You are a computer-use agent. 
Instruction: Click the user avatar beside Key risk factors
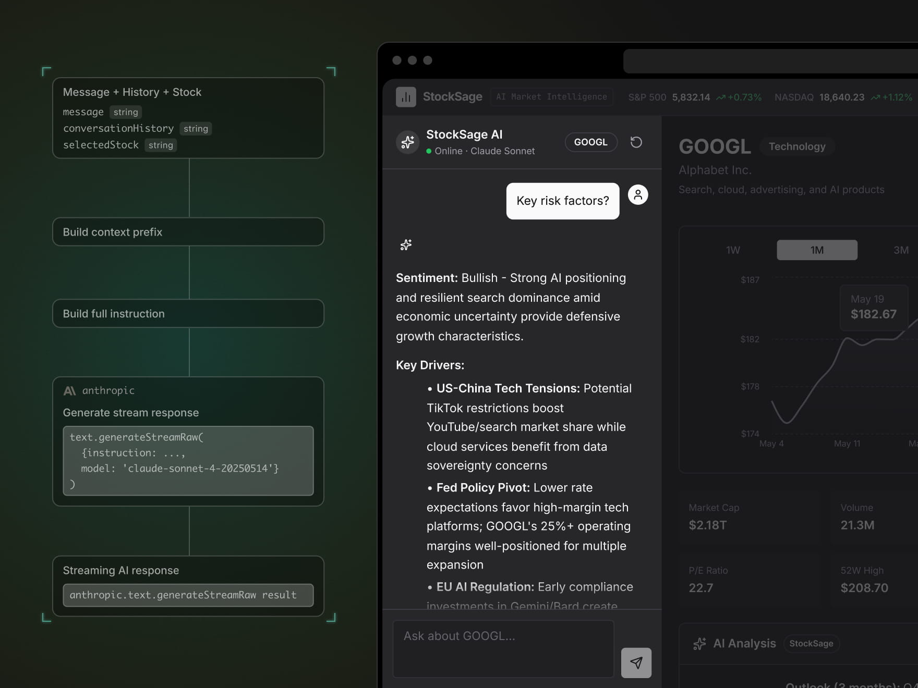tap(638, 195)
